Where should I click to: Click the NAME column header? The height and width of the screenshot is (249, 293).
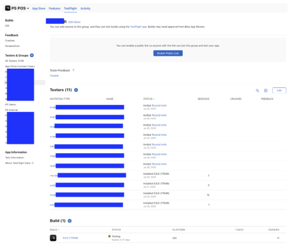coord(110,99)
